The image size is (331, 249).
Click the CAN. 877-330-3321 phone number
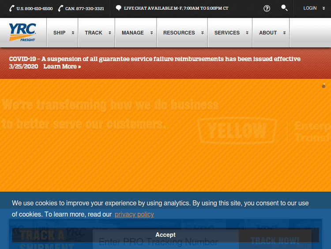(84, 8)
